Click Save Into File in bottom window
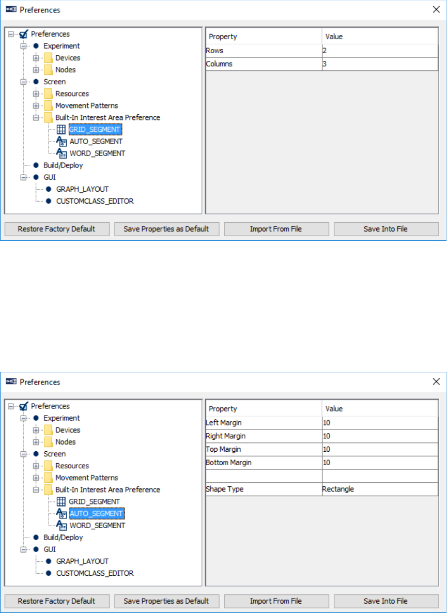This screenshot has width=447, height=613. [386, 601]
